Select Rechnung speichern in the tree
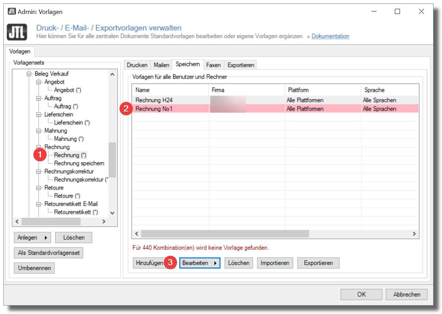The width and height of the screenshot is (442, 314). [x=79, y=163]
